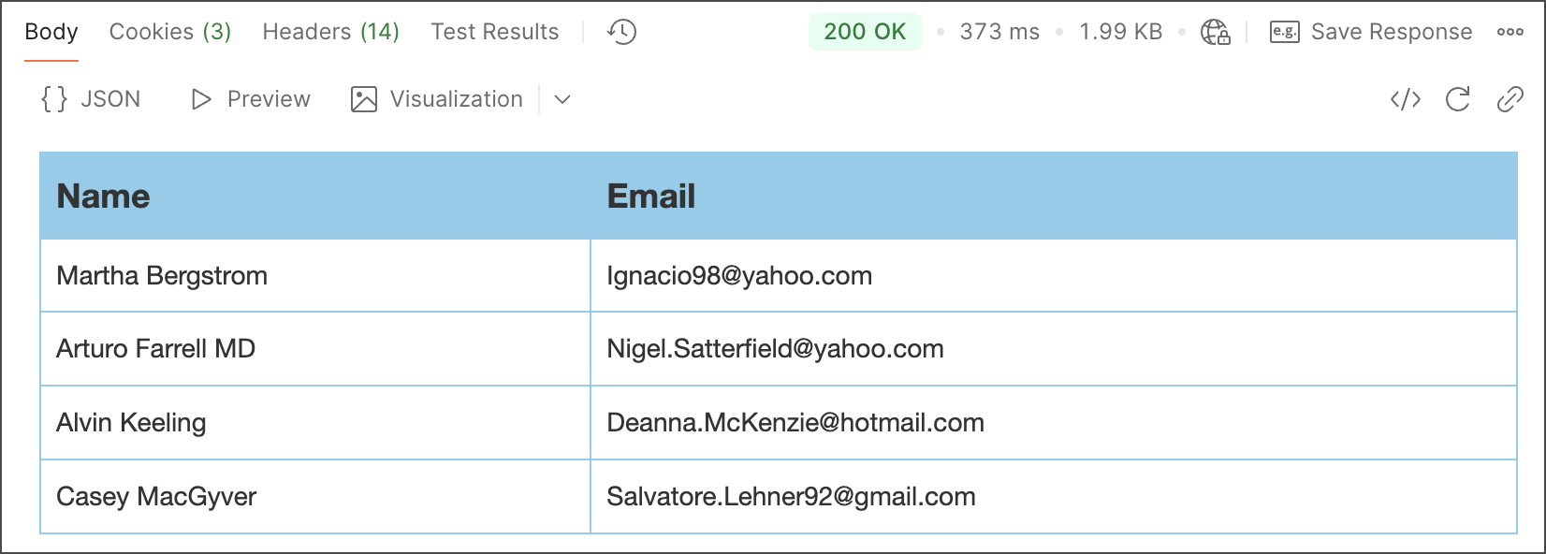
Task: Click the copy link icon
Action: pos(1510,99)
